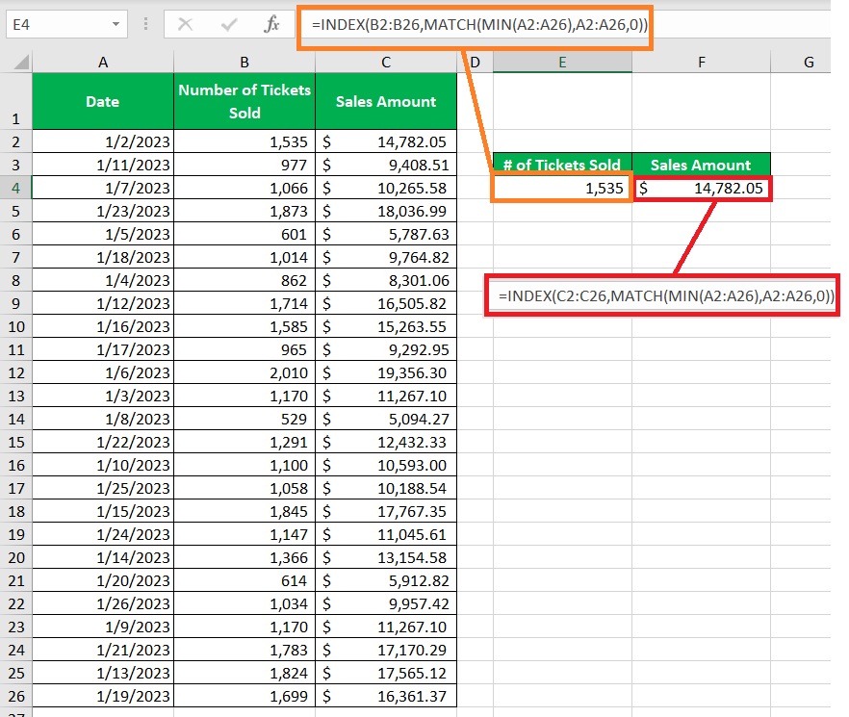Click Sales Amount header in column F
The width and height of the screenshot is (849, 717).
[x=701, y=164]
